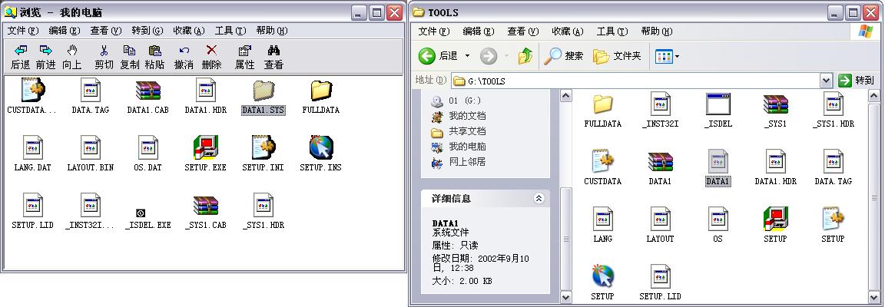Open 我的文档 link in side panel
Screen dimensions: 885x307
coord(467,116)
